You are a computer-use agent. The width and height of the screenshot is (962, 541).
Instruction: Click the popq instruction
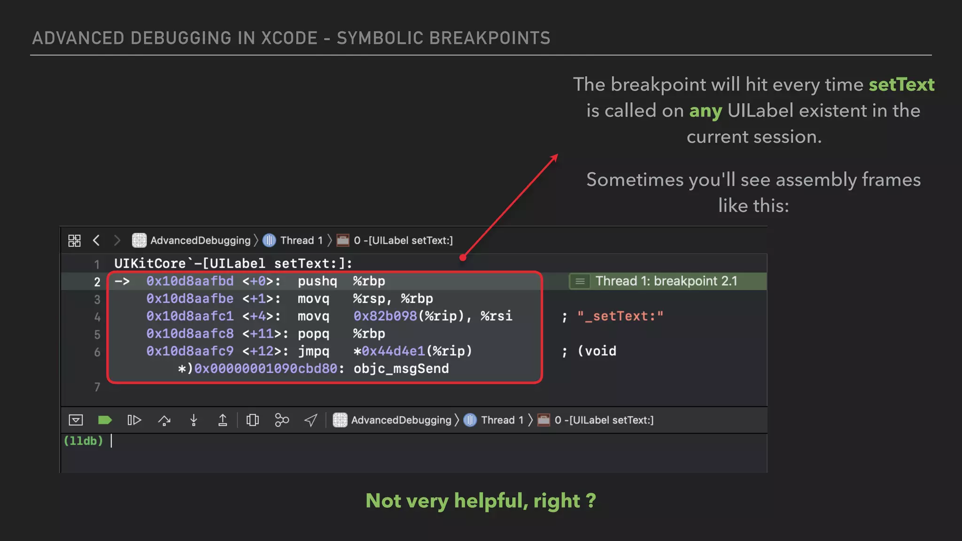(x=313, y=334)
